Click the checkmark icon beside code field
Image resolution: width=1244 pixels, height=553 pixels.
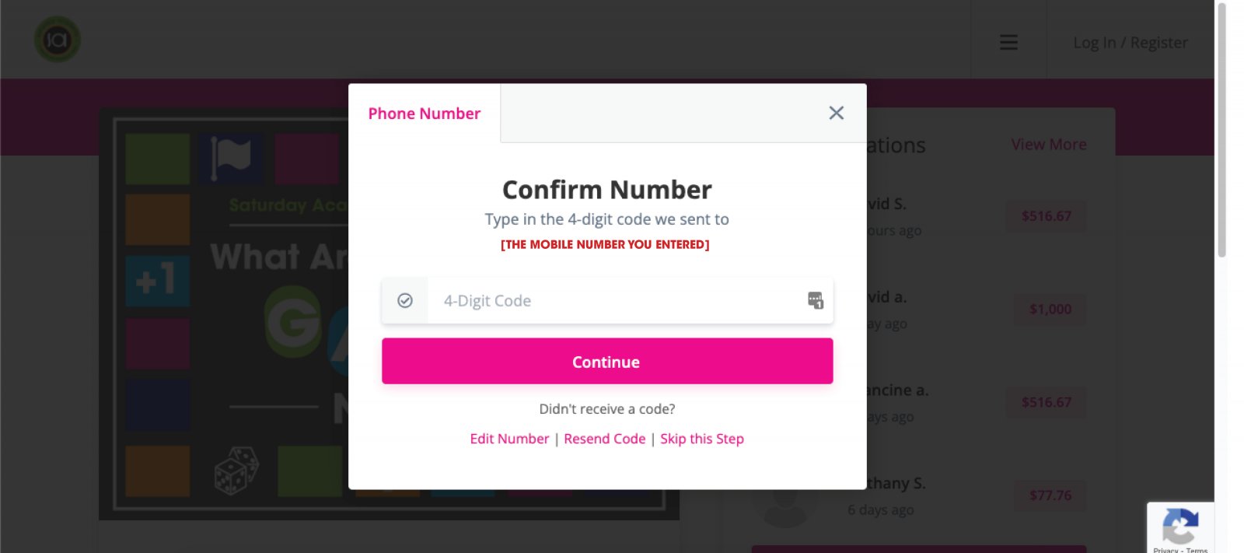[405, 300]
